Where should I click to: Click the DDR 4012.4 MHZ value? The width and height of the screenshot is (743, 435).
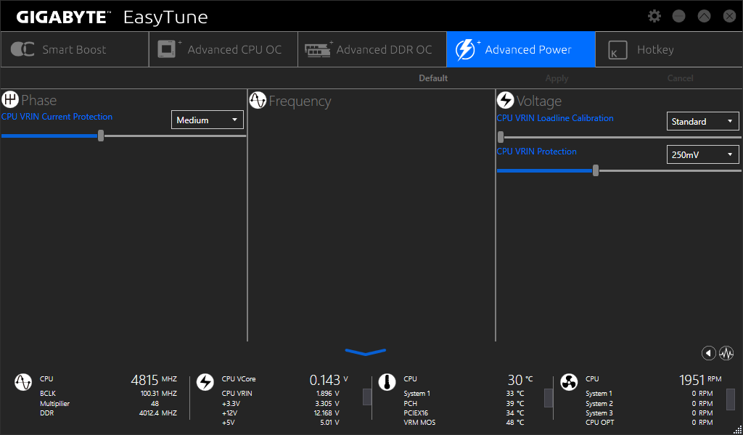tap(157, 413)
